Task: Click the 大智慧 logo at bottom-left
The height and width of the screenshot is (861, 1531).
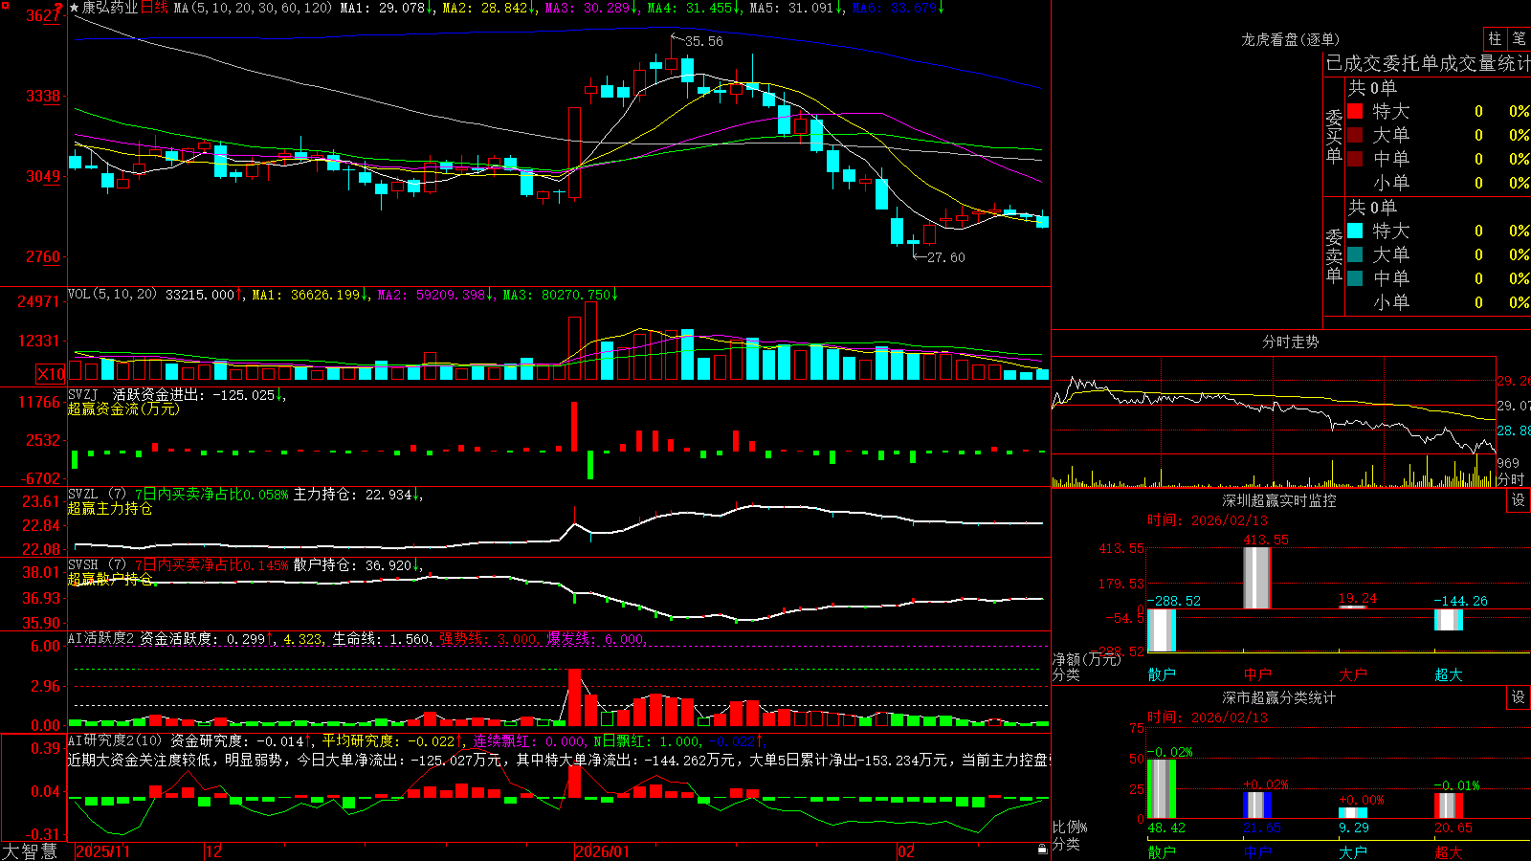Action: tap(30, 851)
